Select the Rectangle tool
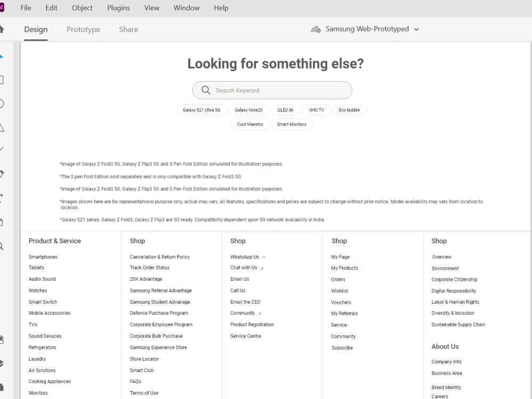Viewport: 532px width, 399px height. pos(2,80)
